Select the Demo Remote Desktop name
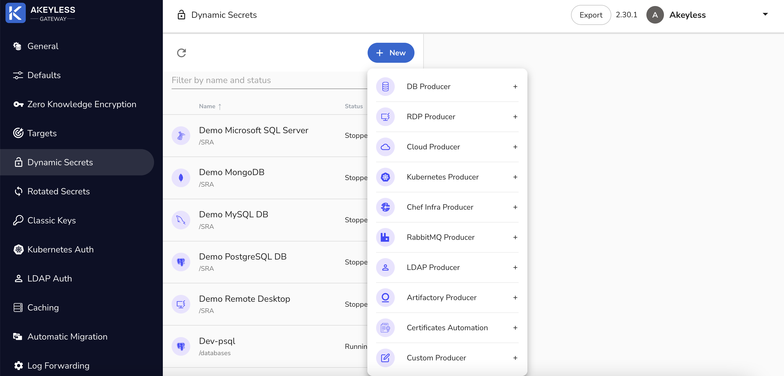 pyautogui.click(x=245, y=299)
